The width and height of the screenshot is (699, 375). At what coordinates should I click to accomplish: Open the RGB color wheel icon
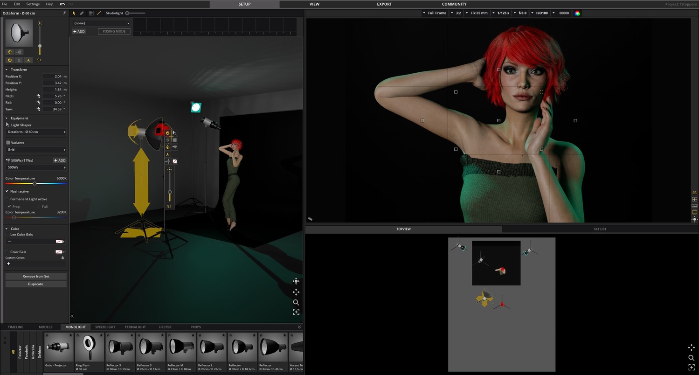click(577, 13)
